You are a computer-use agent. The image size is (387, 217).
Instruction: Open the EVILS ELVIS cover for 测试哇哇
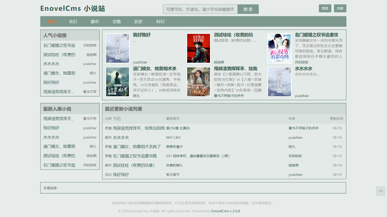[198, 48]
